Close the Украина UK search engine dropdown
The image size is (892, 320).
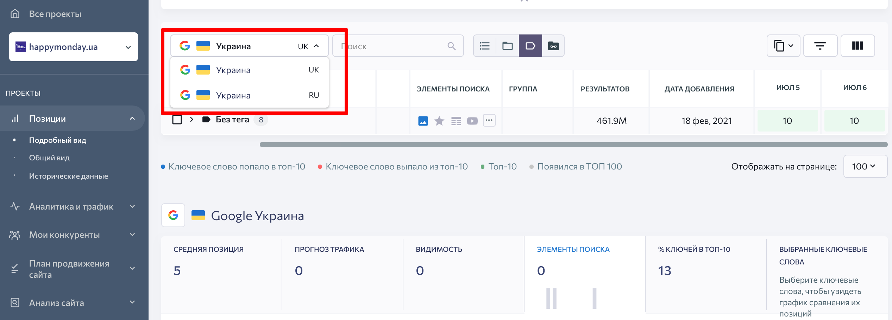[249, 46]
